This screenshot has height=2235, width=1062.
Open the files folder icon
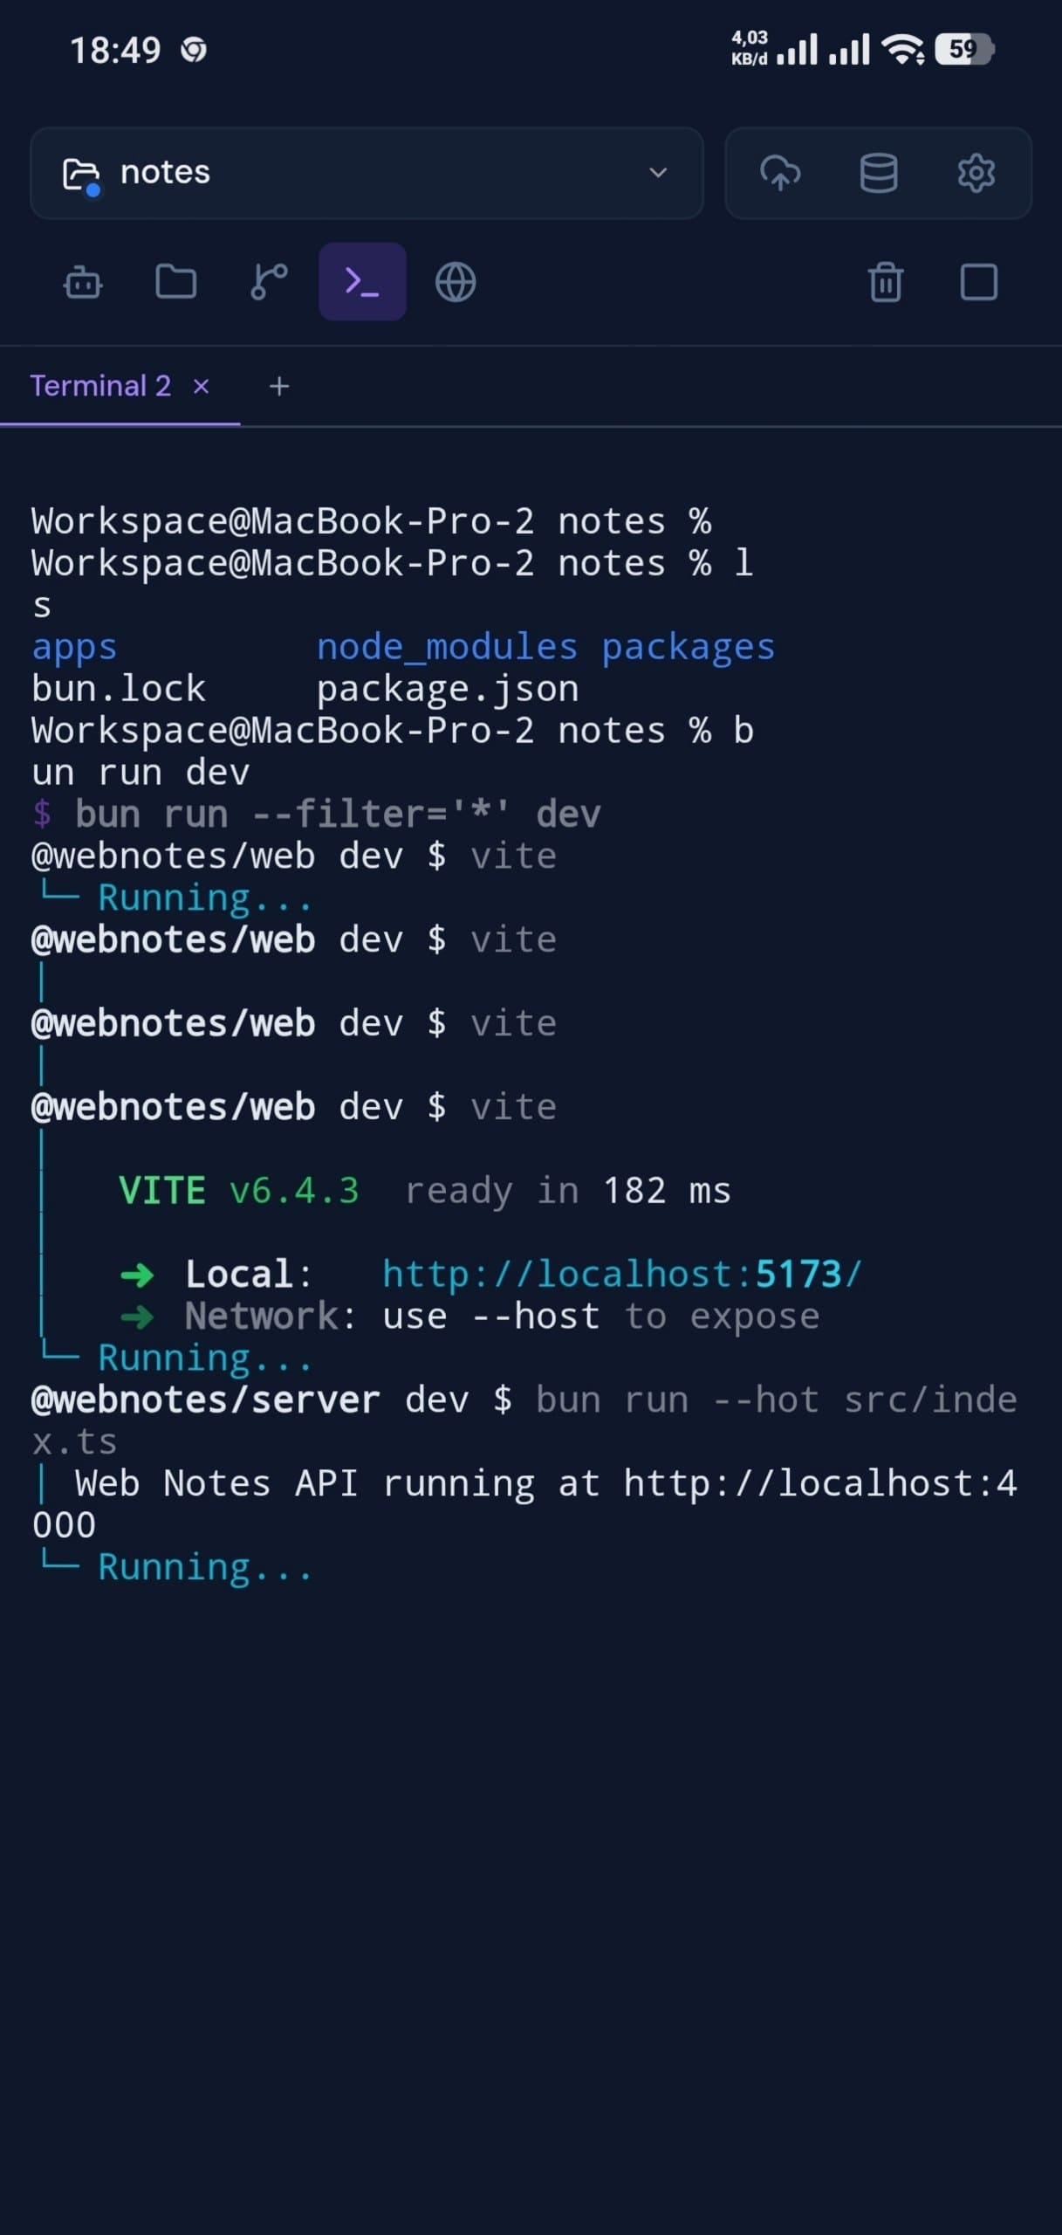tap(175, 282)
